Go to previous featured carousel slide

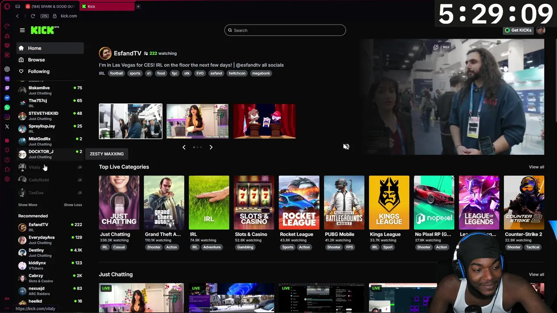pyautogui.click(x=184, y=147)
